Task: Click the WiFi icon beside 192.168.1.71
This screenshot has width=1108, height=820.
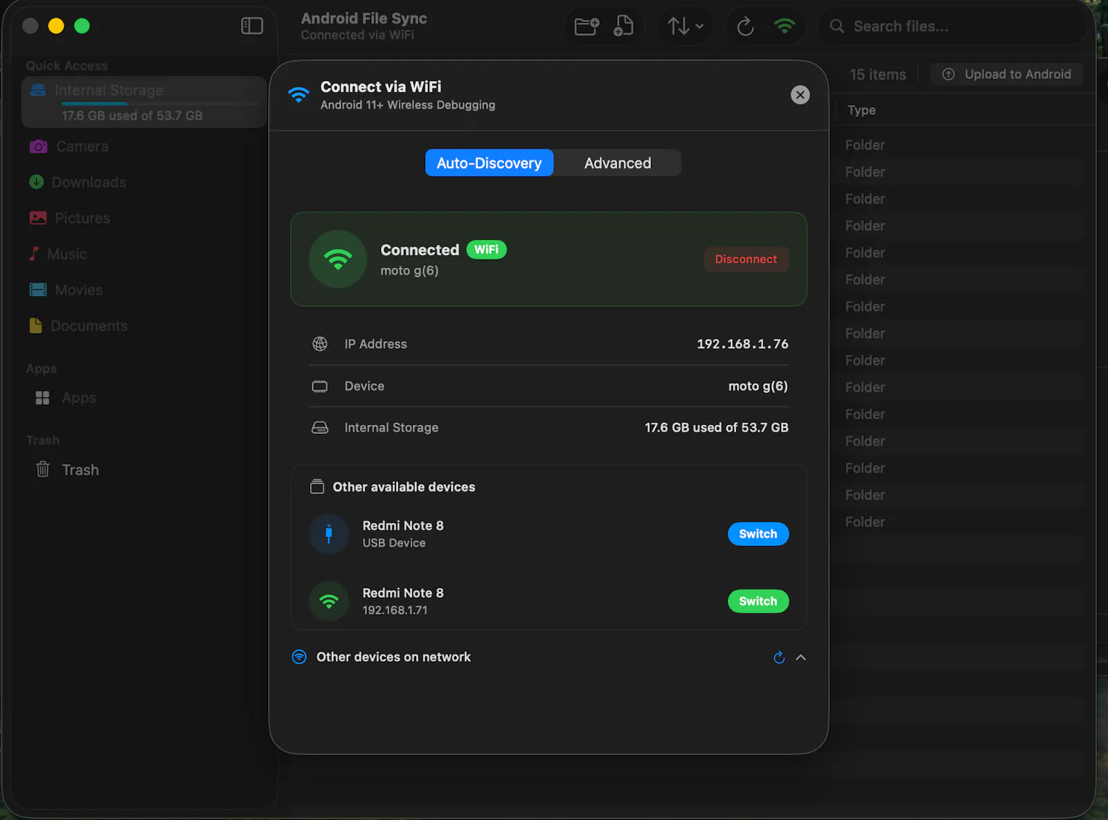Action: 329,601
